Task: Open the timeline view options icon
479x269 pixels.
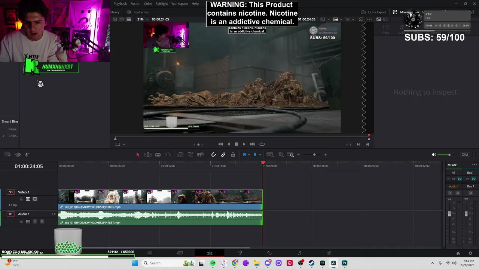Action: (7, 155)
